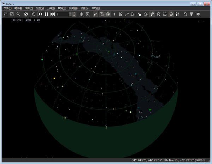Click the time step spinner arrows

pyautogui.click(x=70, y=14)
